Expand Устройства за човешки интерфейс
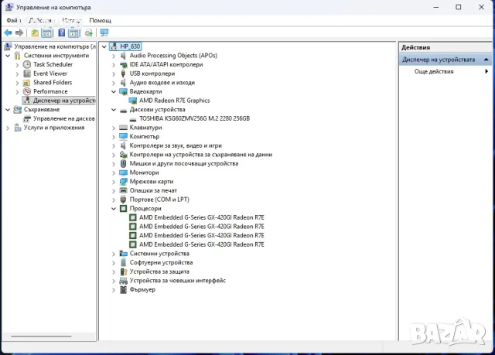Screen dimensions: 495x355 click(114, 281)
